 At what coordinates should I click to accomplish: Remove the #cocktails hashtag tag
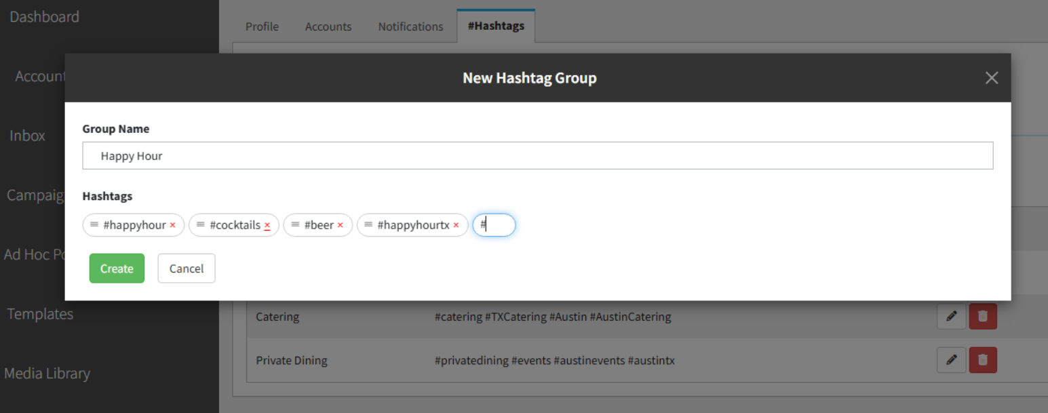267,225
